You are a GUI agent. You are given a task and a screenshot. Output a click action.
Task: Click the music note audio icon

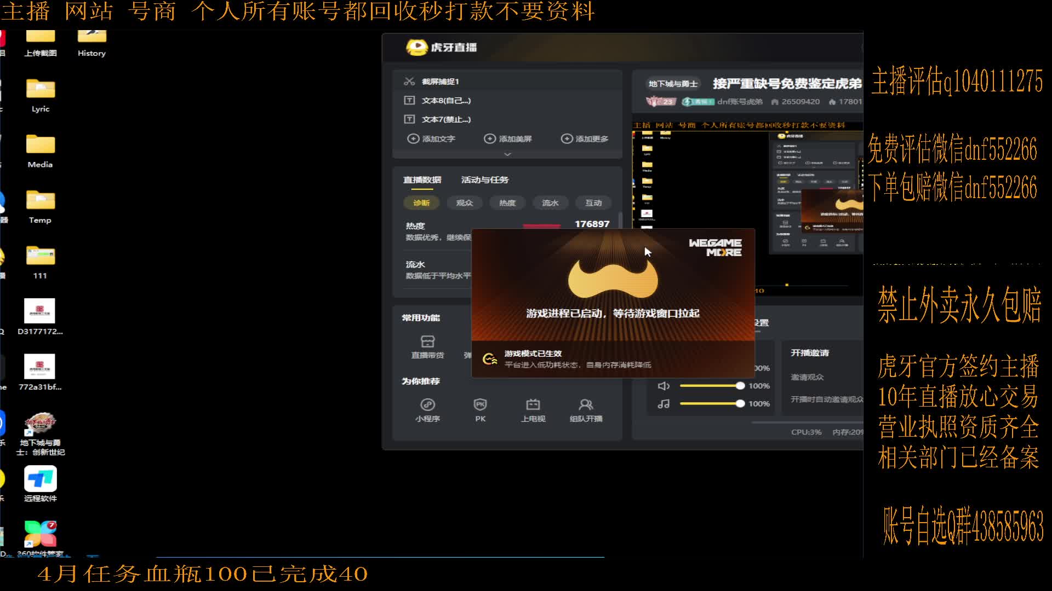click(664, 404)
